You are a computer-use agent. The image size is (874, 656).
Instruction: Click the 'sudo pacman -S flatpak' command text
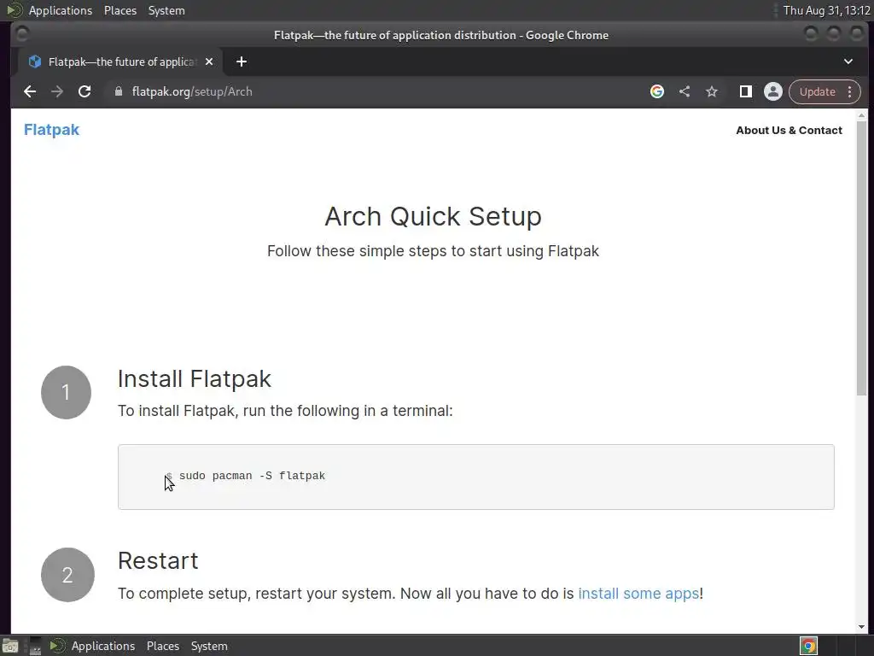click(x=252, y=476)
